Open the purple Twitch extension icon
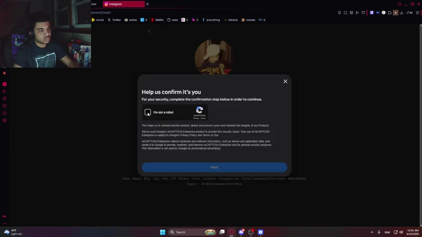Viewport: 422px width, 237px height. [x=372, y=13]
